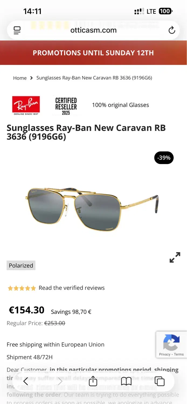Open reCAPTCHA Privacy link
187x404 pixels.
(165, 354)
